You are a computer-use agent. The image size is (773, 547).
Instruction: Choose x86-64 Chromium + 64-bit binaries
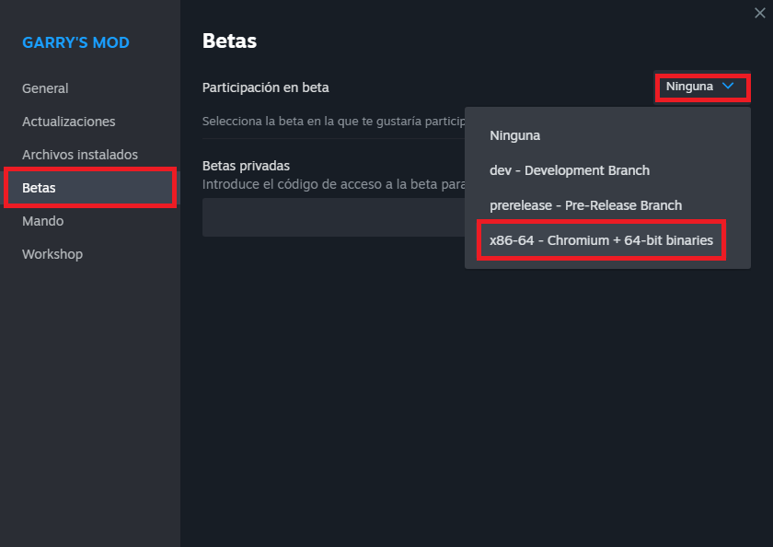click(601, 240)
